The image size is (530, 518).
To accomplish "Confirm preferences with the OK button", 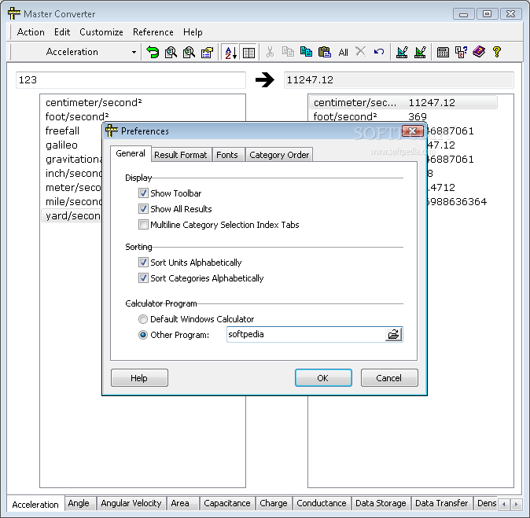I will point(323,378).
